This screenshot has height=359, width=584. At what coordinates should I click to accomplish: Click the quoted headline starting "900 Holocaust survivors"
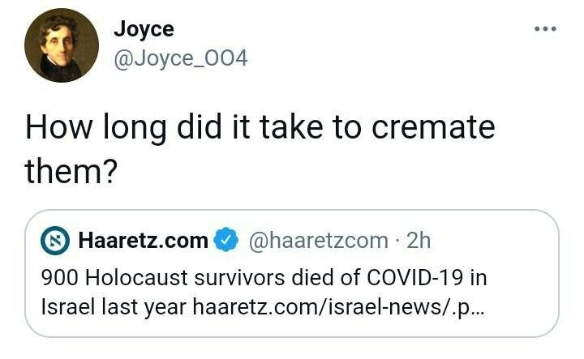[x=264, y=277]
